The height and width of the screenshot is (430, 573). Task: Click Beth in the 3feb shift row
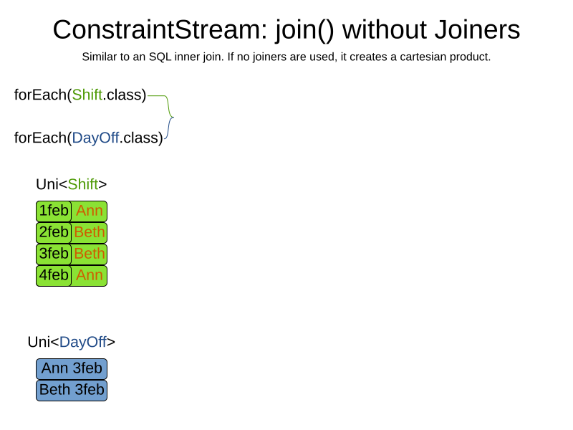[x=90, y=254]
